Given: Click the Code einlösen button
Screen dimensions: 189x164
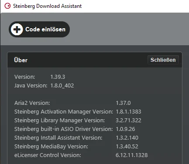Looking at the screenshot, I should click(39, 29).
